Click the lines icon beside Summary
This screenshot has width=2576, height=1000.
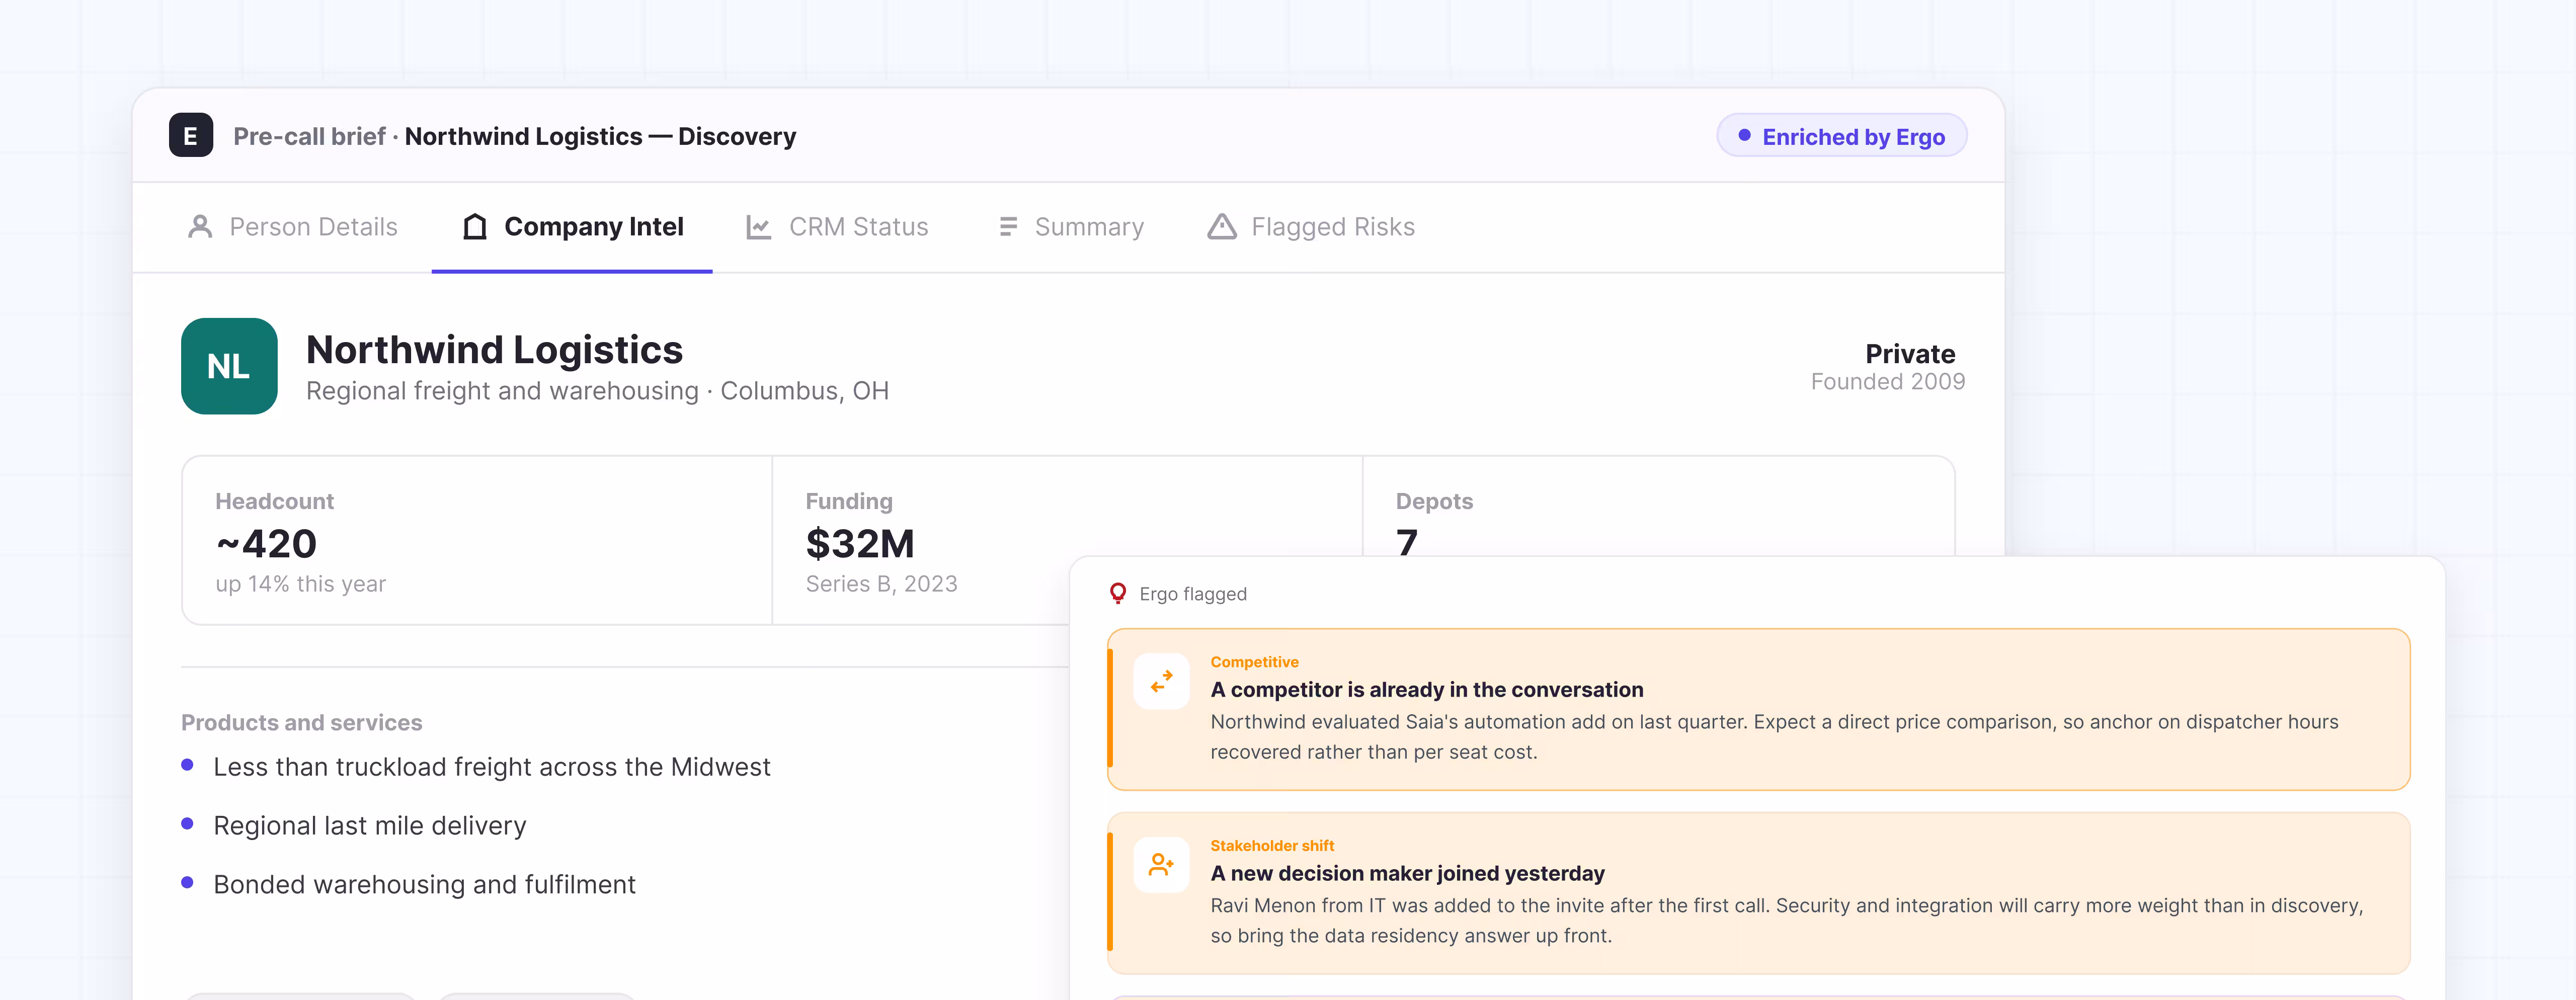point(1008,227)
